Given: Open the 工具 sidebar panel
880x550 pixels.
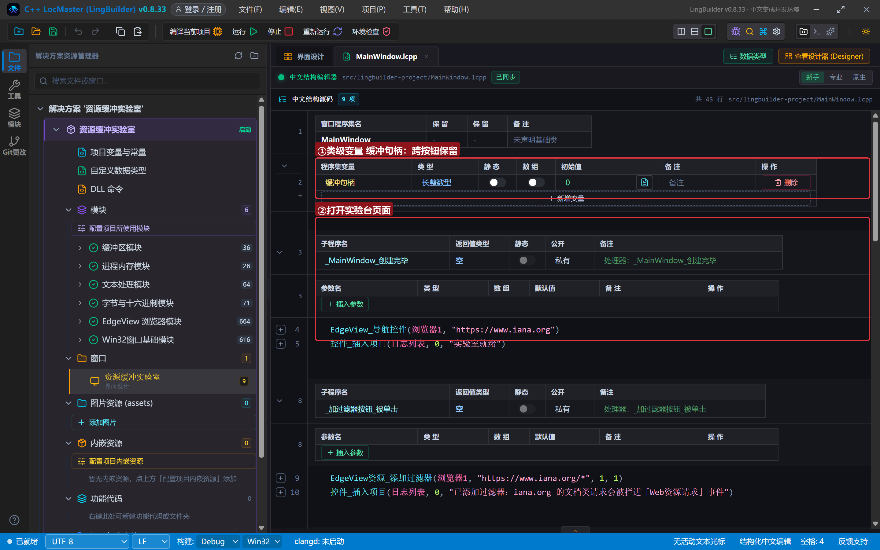Looking at the screenshot, I should tap(14, 90).
